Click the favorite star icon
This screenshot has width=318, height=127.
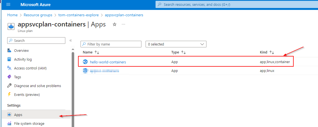point(115,25)
